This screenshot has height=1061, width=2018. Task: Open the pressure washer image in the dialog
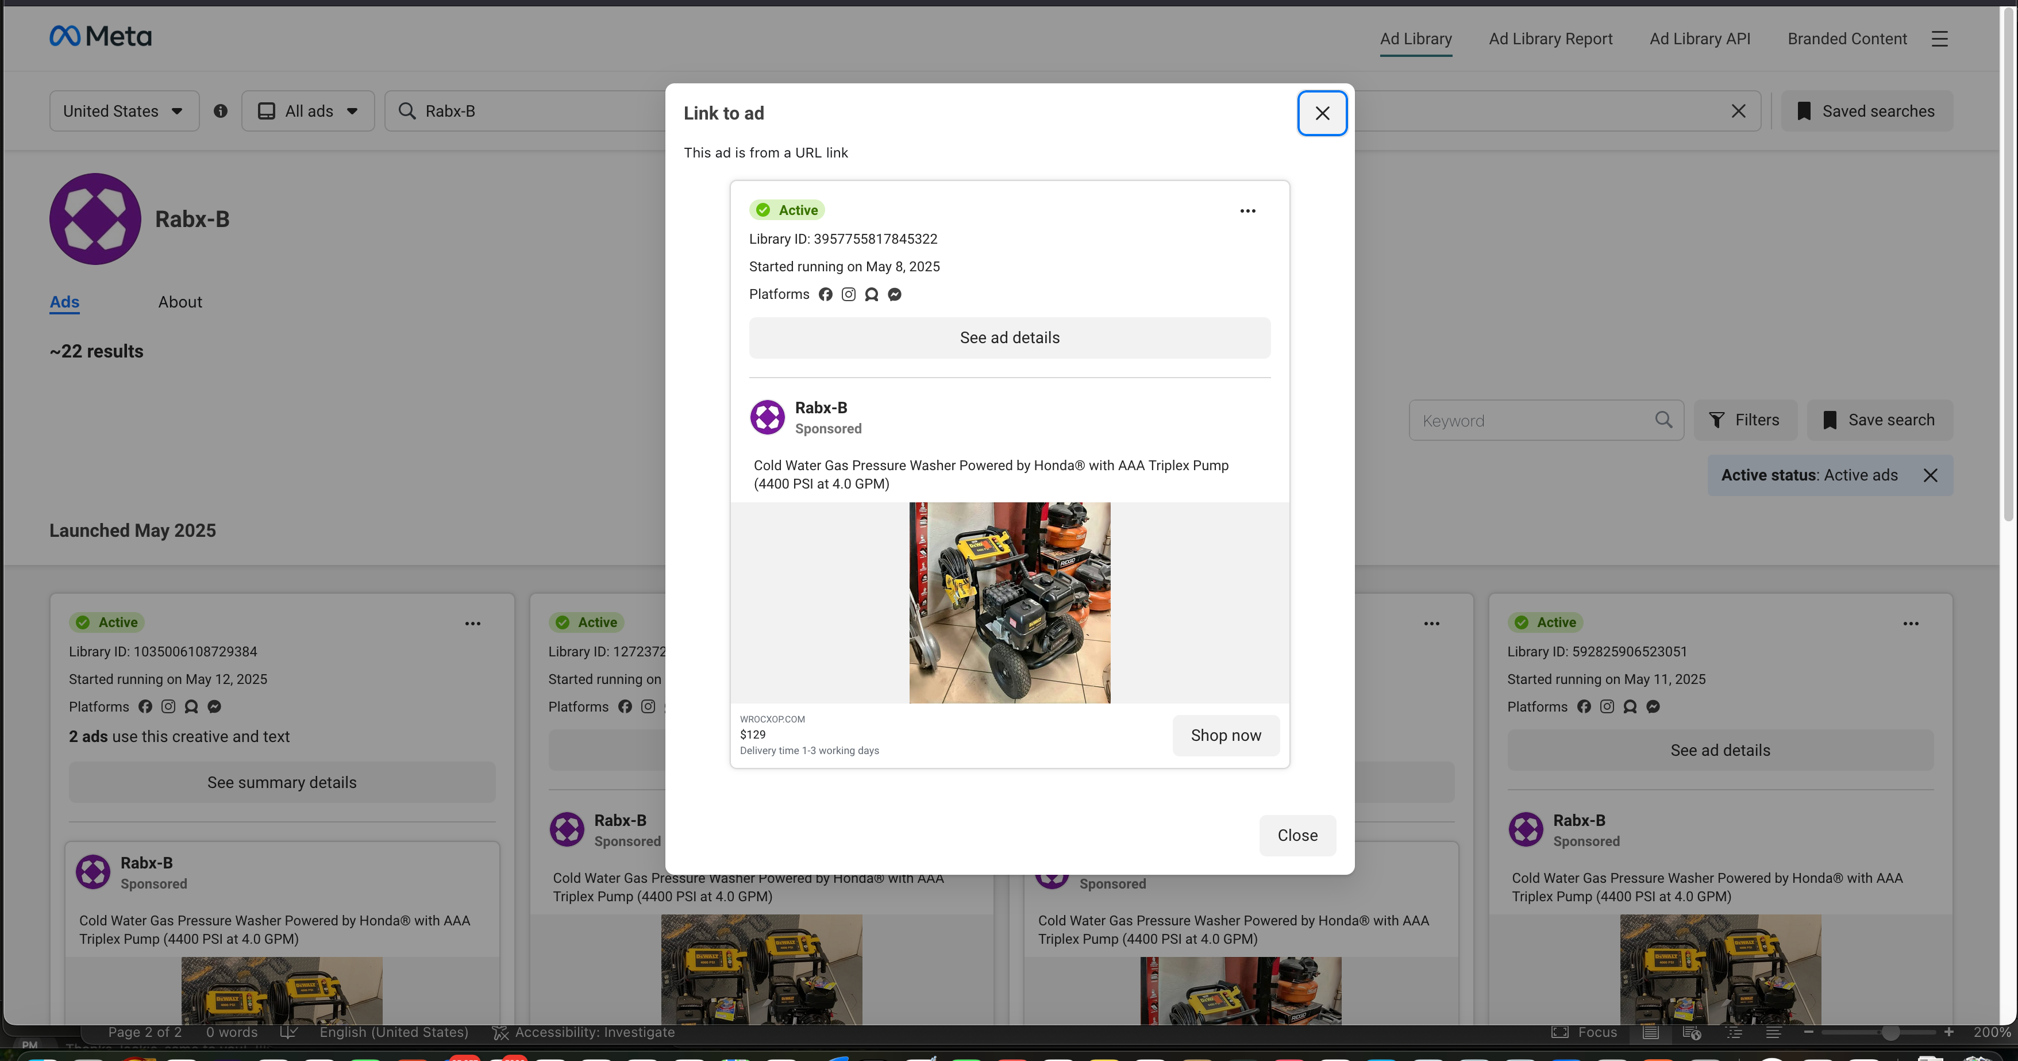1009,602
